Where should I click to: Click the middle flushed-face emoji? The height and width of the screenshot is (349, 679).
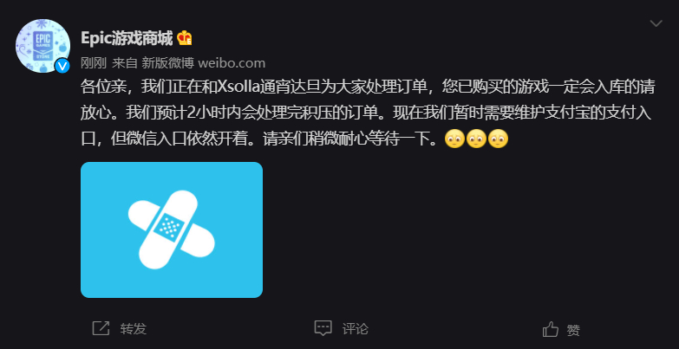coord(476,139)
